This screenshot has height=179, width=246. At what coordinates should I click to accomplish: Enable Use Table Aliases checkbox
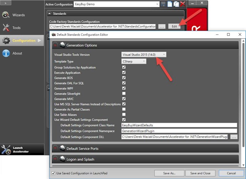coord(124,114)
